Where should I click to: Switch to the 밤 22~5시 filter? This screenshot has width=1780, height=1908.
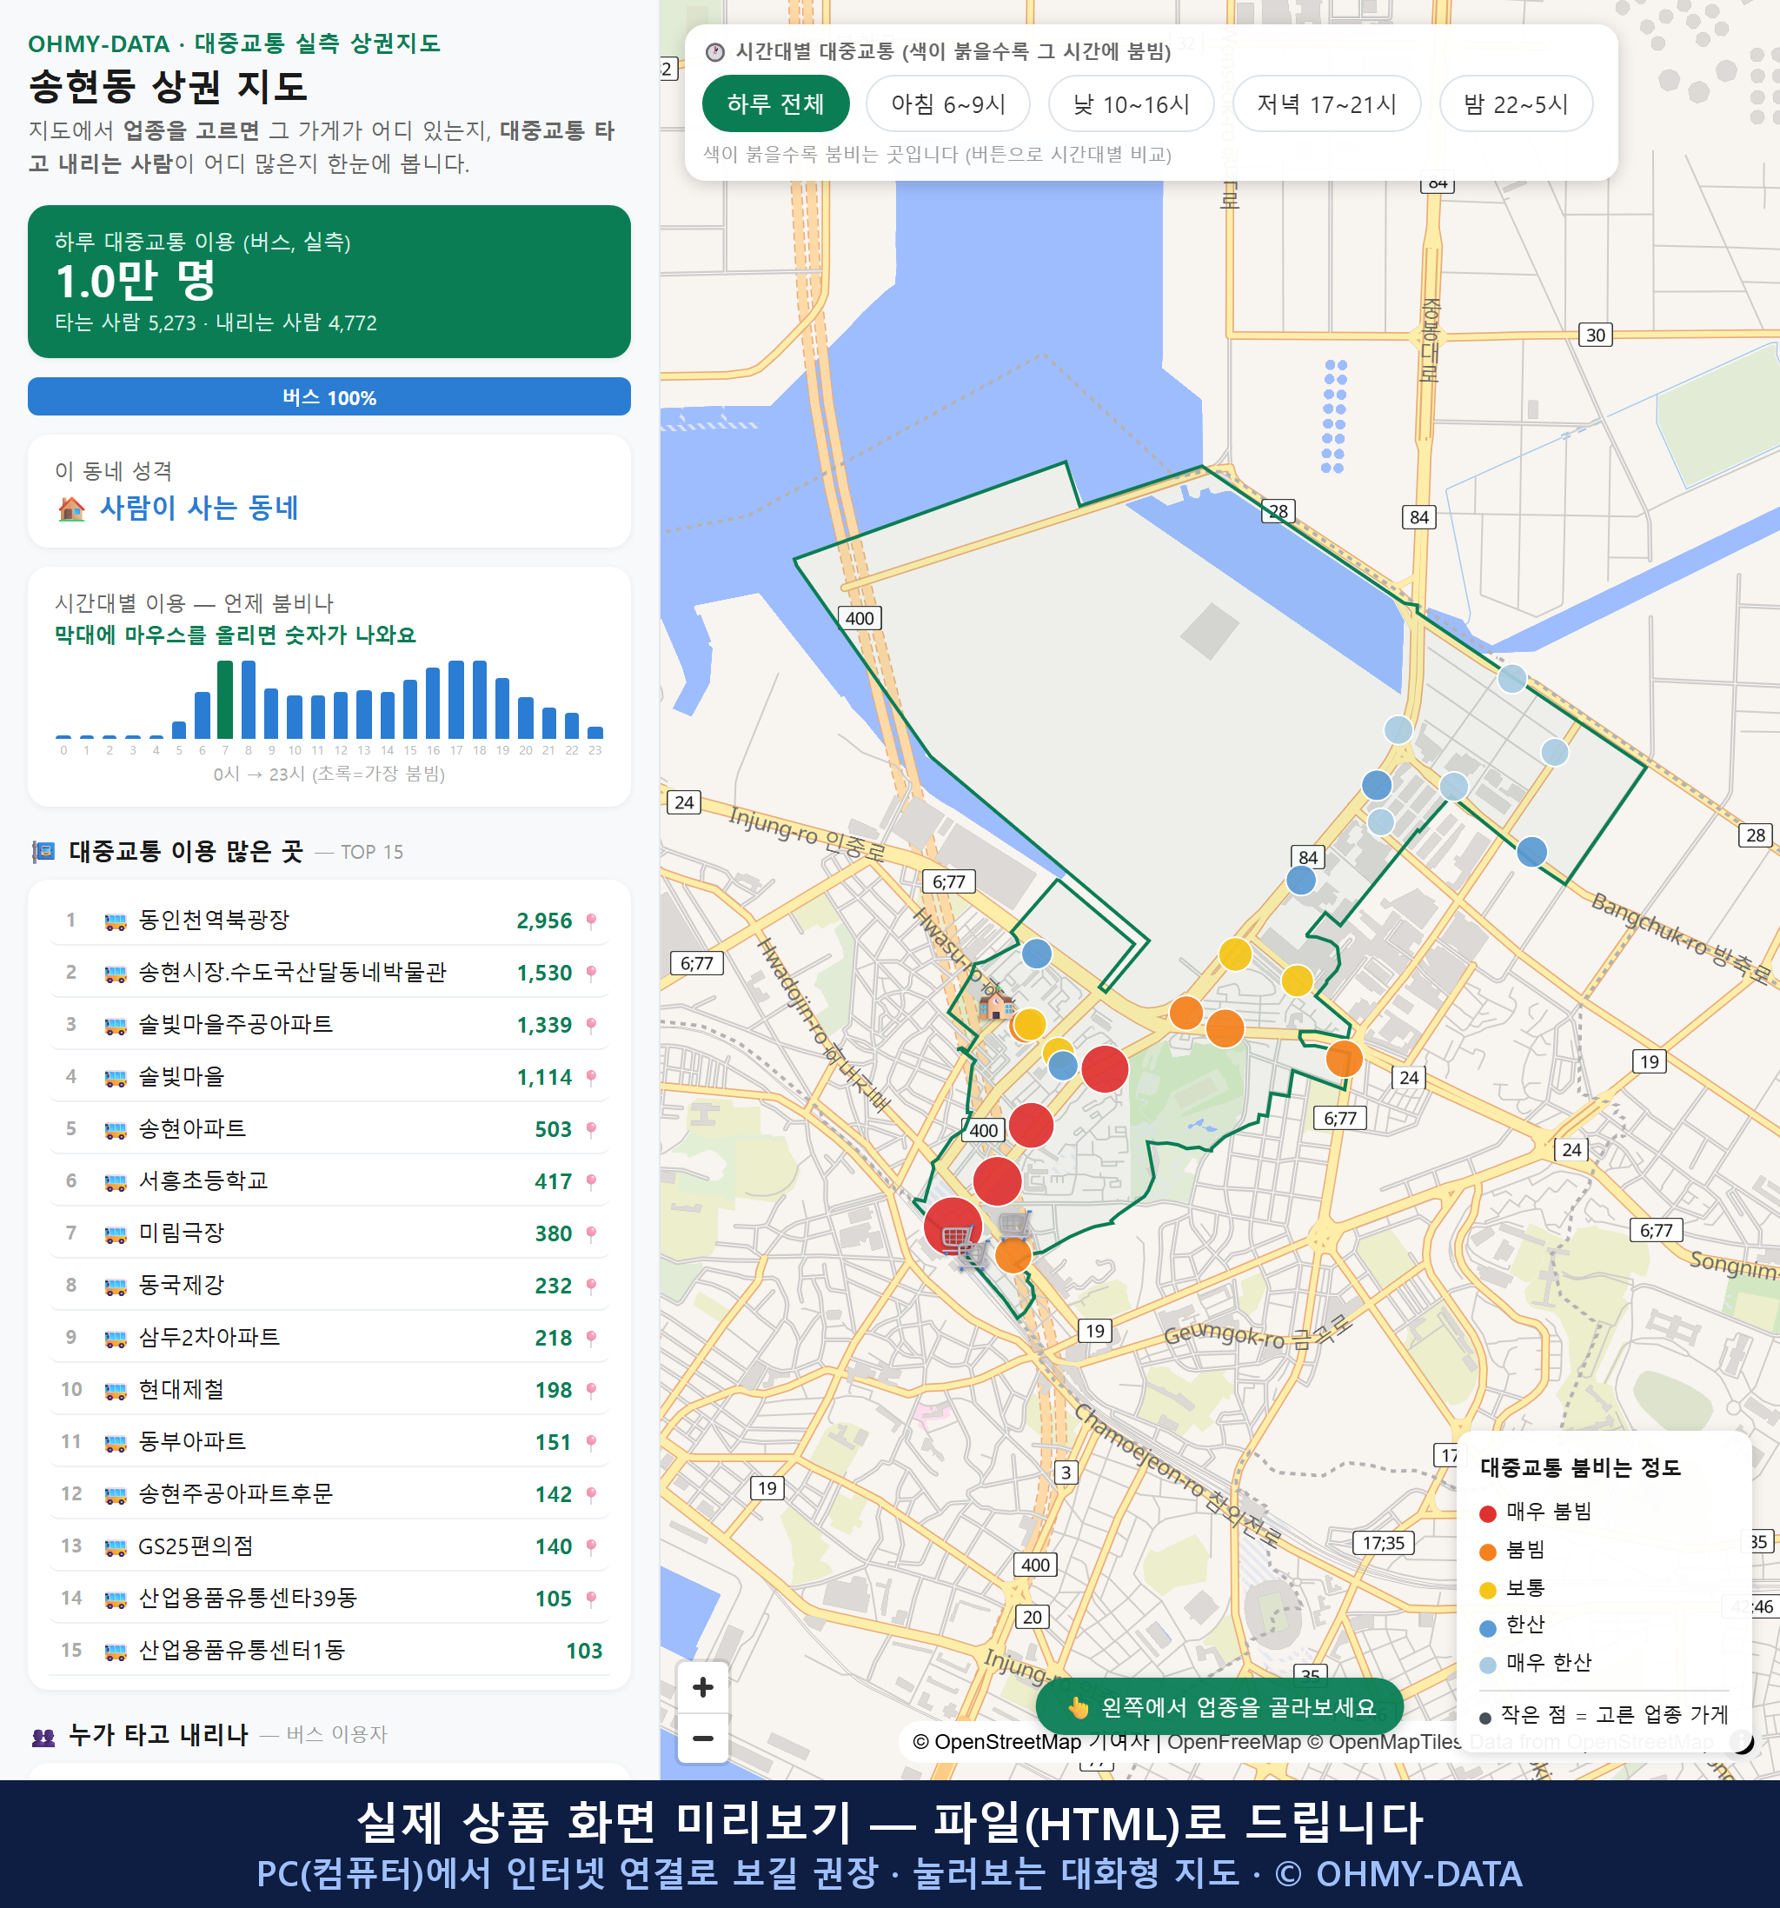click(x=1515, y=103)
